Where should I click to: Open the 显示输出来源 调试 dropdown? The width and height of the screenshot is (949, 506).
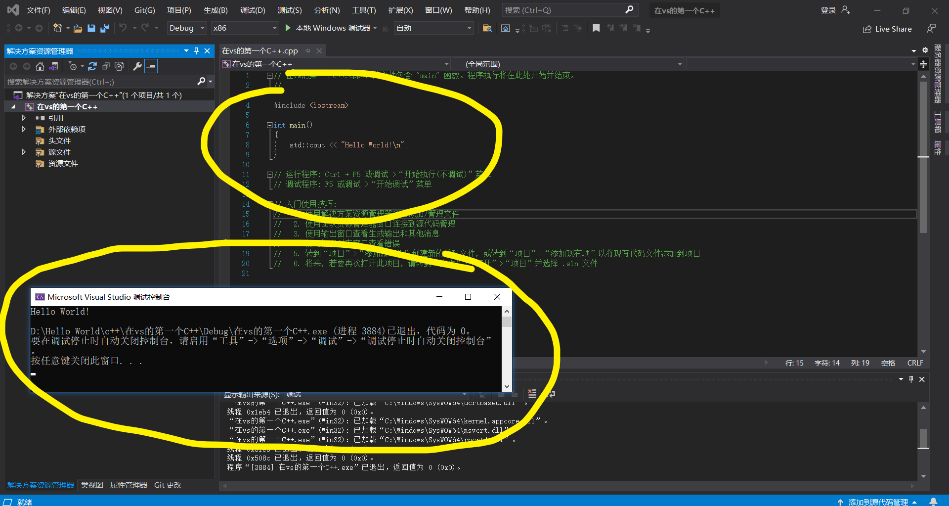(x=377, y=394)
